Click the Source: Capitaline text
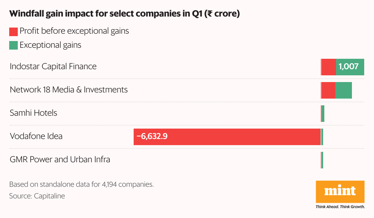The width and height of the screenshot is (374, 218). [37, 196]
